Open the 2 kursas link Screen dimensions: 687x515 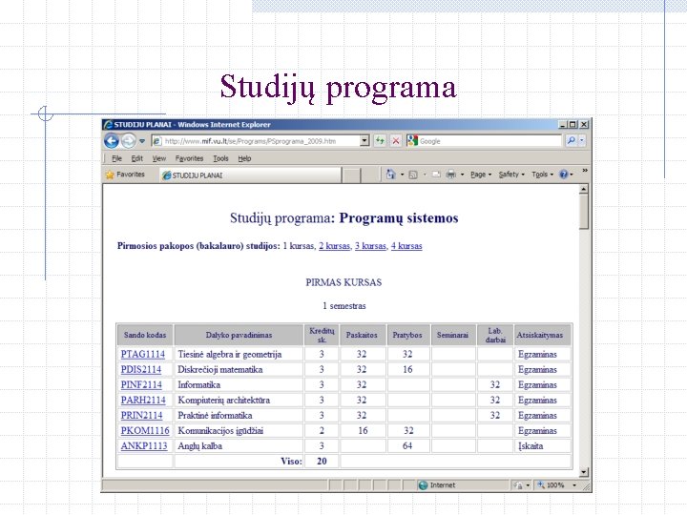click(x=335, y=246)
